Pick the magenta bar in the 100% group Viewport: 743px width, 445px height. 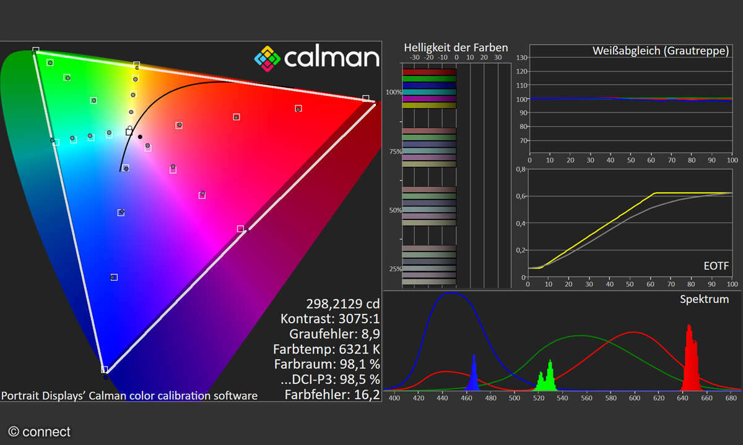tap(429, 99)
